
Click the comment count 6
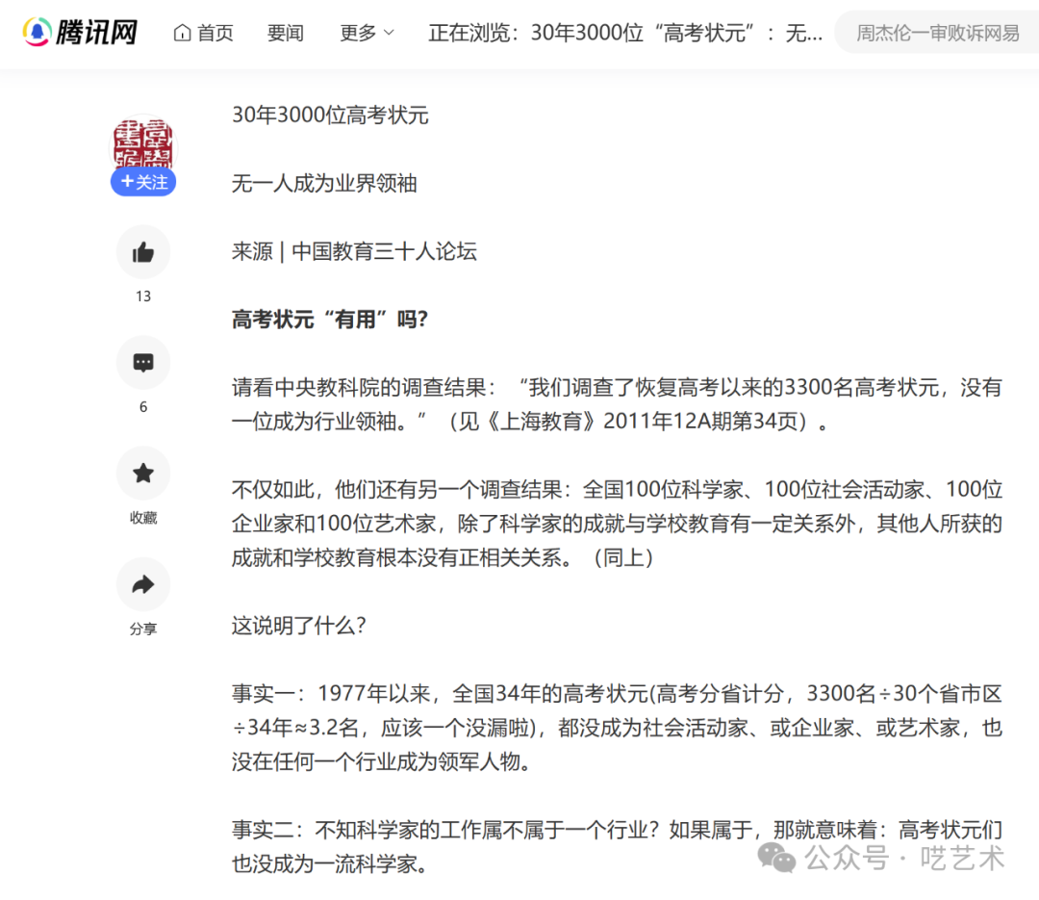pyautogui.click(x=143, y=407)
